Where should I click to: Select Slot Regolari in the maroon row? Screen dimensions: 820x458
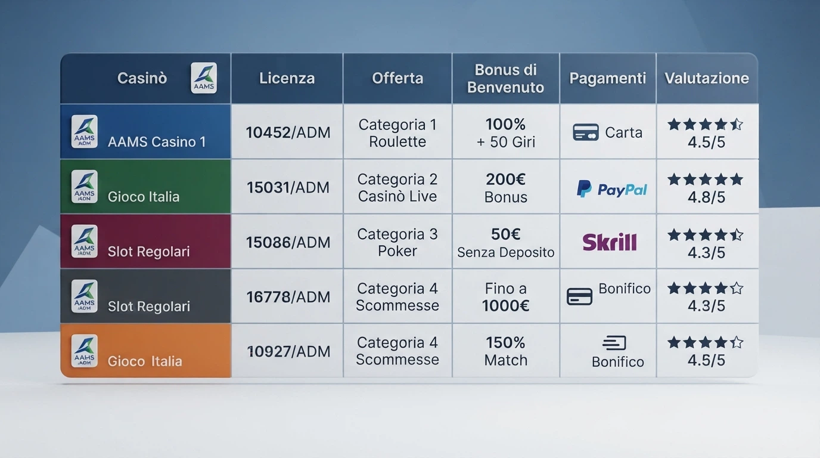149,252
